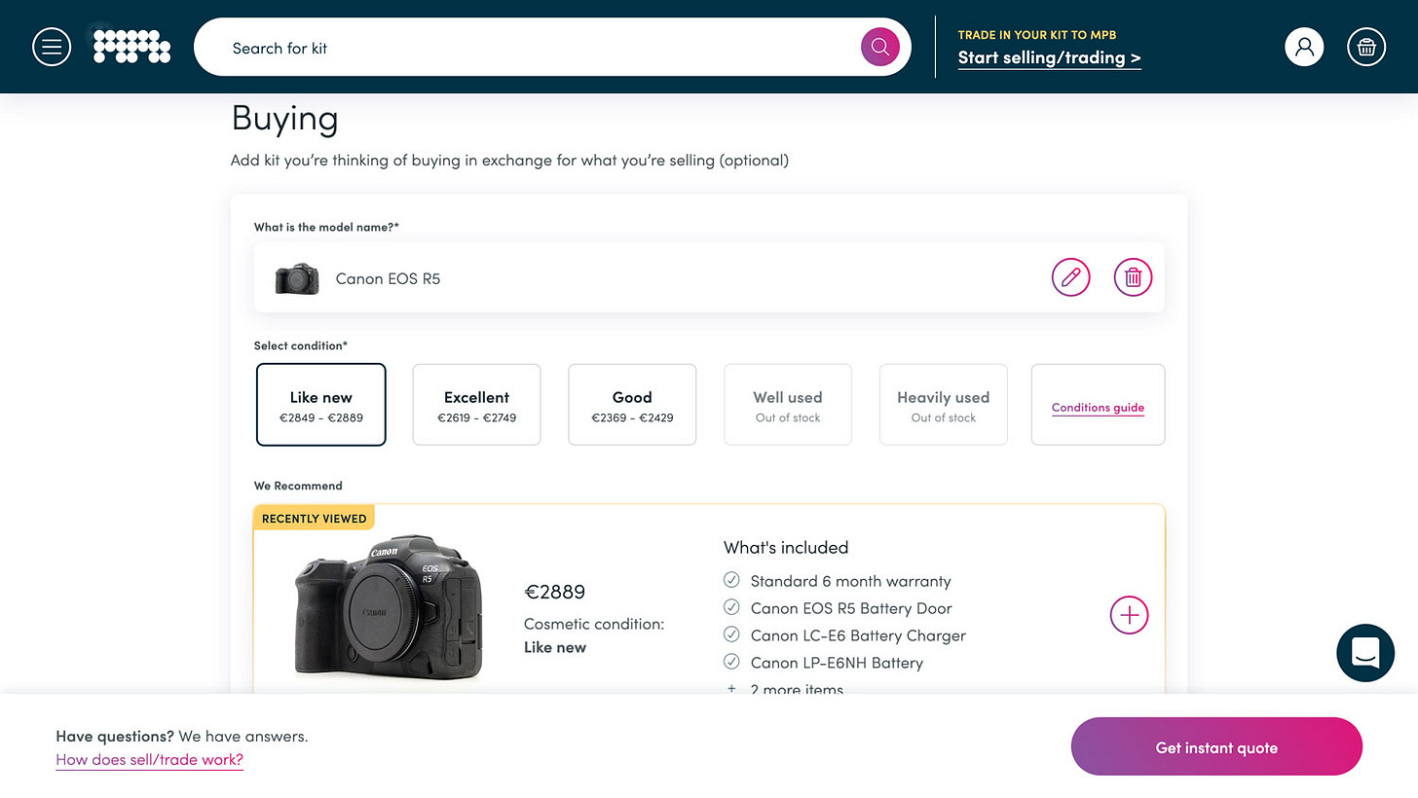The height and width of the screenshot is (798, 1418).
Task: Open the user account icon
Action: click(1304, 47)
